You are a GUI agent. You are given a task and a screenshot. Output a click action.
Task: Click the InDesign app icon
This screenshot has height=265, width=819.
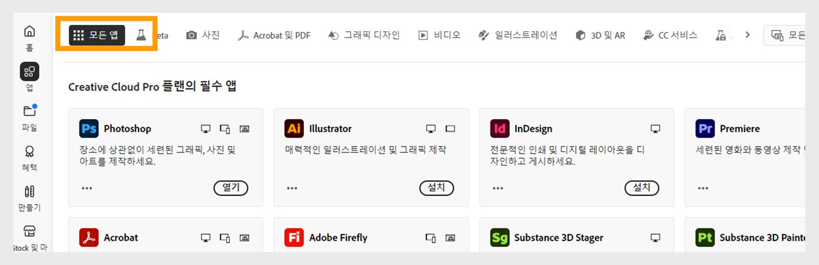coord(500,128)
